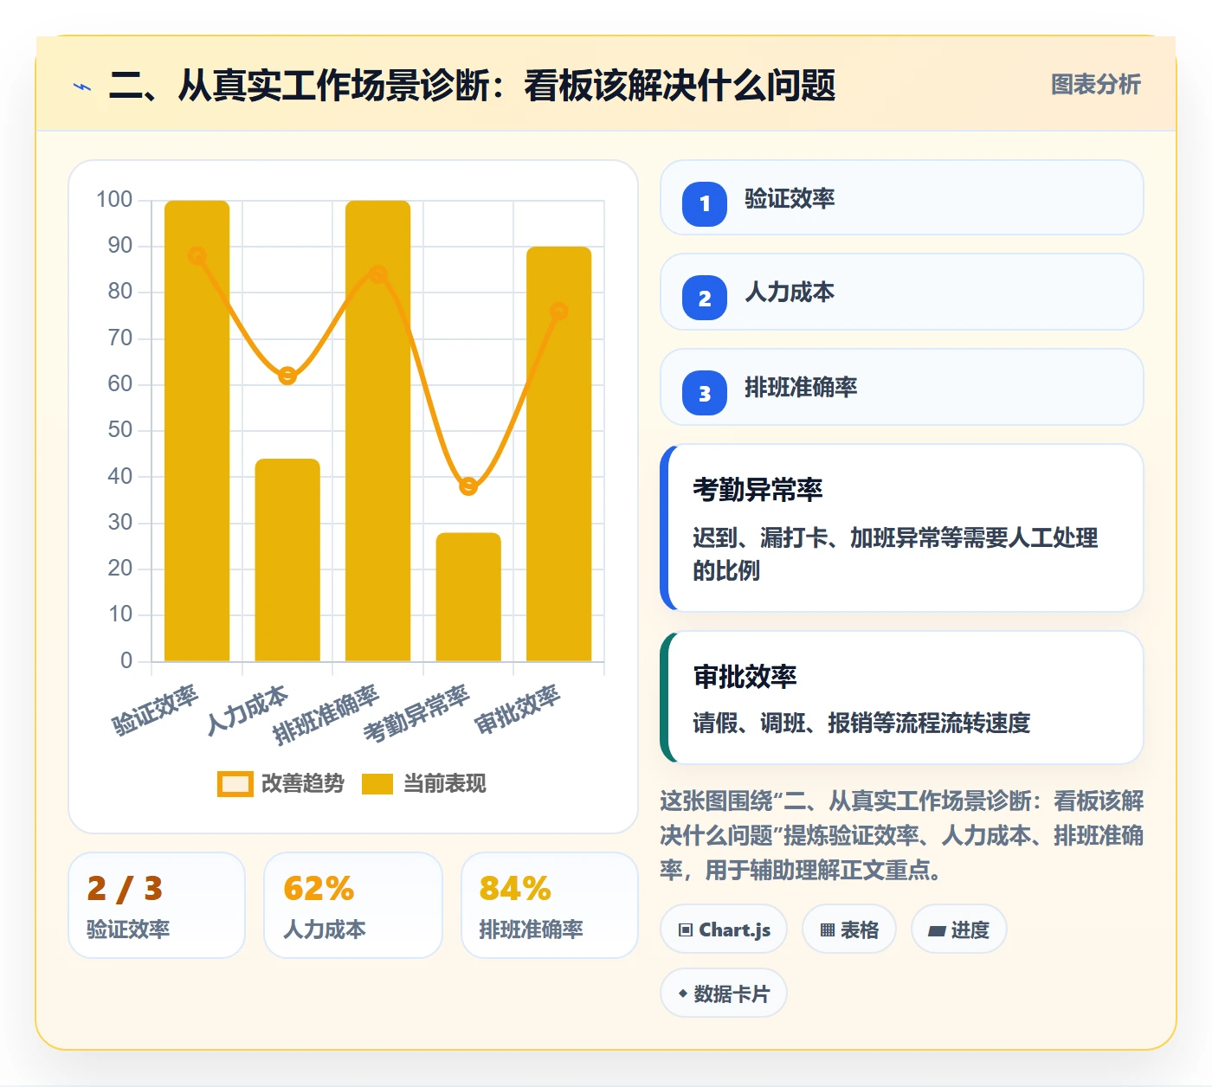Viewport: 1212px width, 1087px height.
Task: Click the 排班准确率 bar in the chart
Action: pyautogui.click(x=378, y=431)
